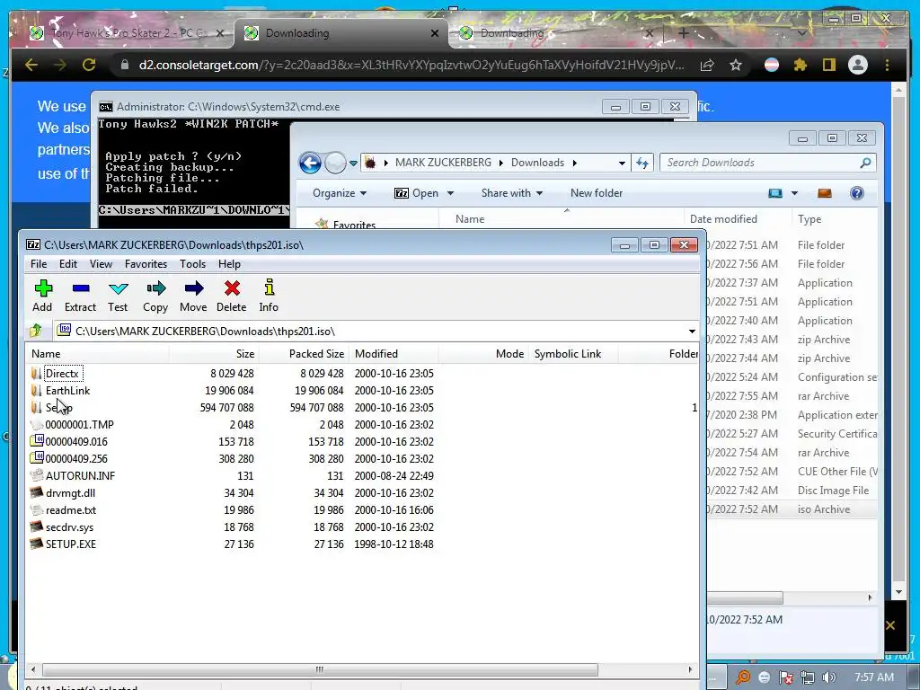Expand Explorer address bar history dropdown
The height and width of the screenshot is (690, 920).
[622, 164]
